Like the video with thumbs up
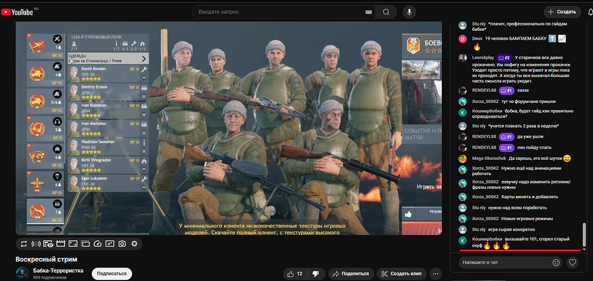593x281 pixels. (295, 273)
